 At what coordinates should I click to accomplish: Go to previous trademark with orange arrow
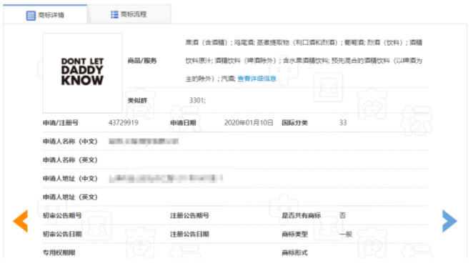pyautogui.click(x=21, y=221)
